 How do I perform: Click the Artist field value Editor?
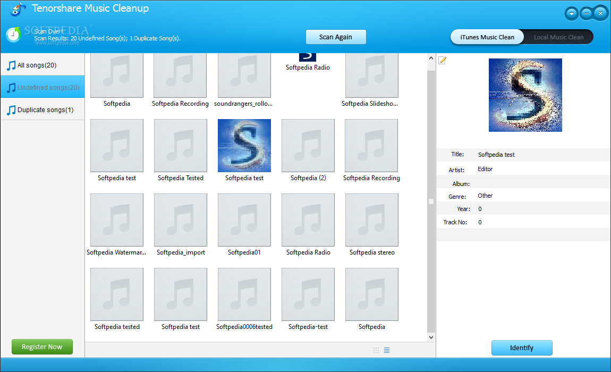485,169
